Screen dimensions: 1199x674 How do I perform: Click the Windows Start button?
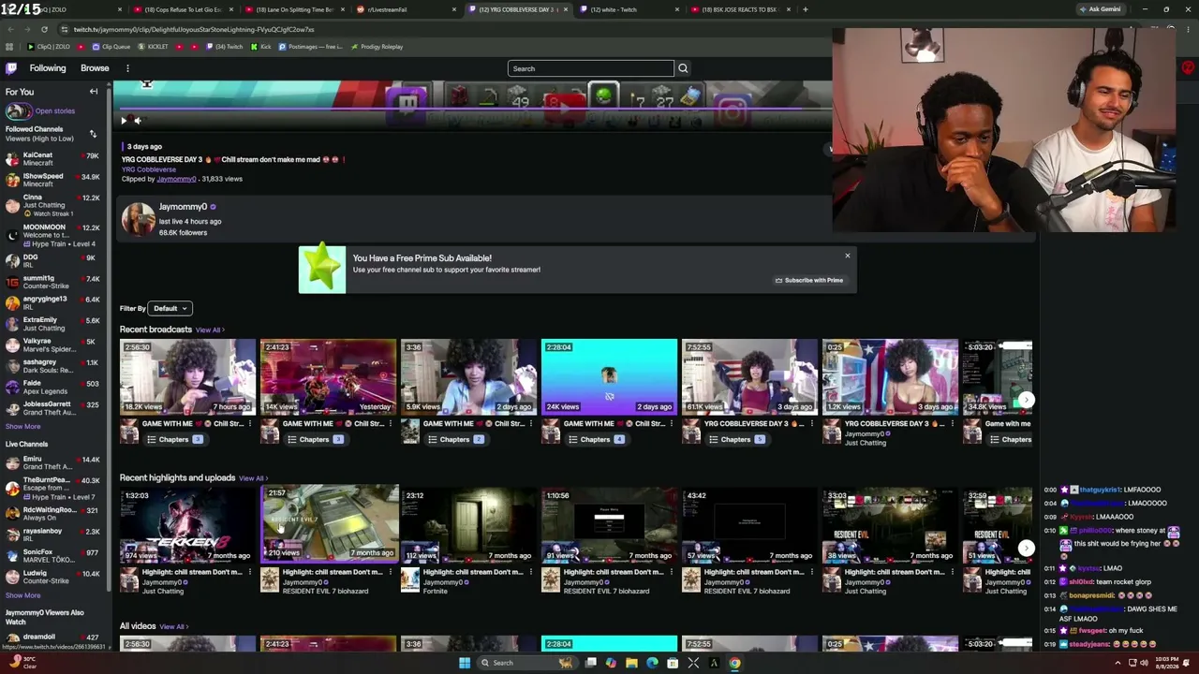click(x=465, y=663)
